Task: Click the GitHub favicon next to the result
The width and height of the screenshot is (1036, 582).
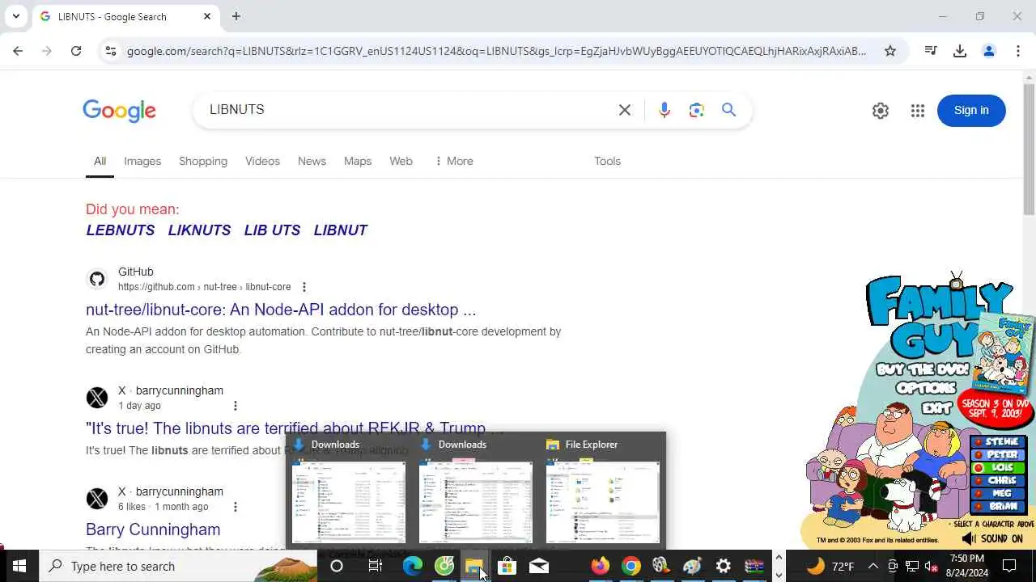Action: click(x=97, y=280)
